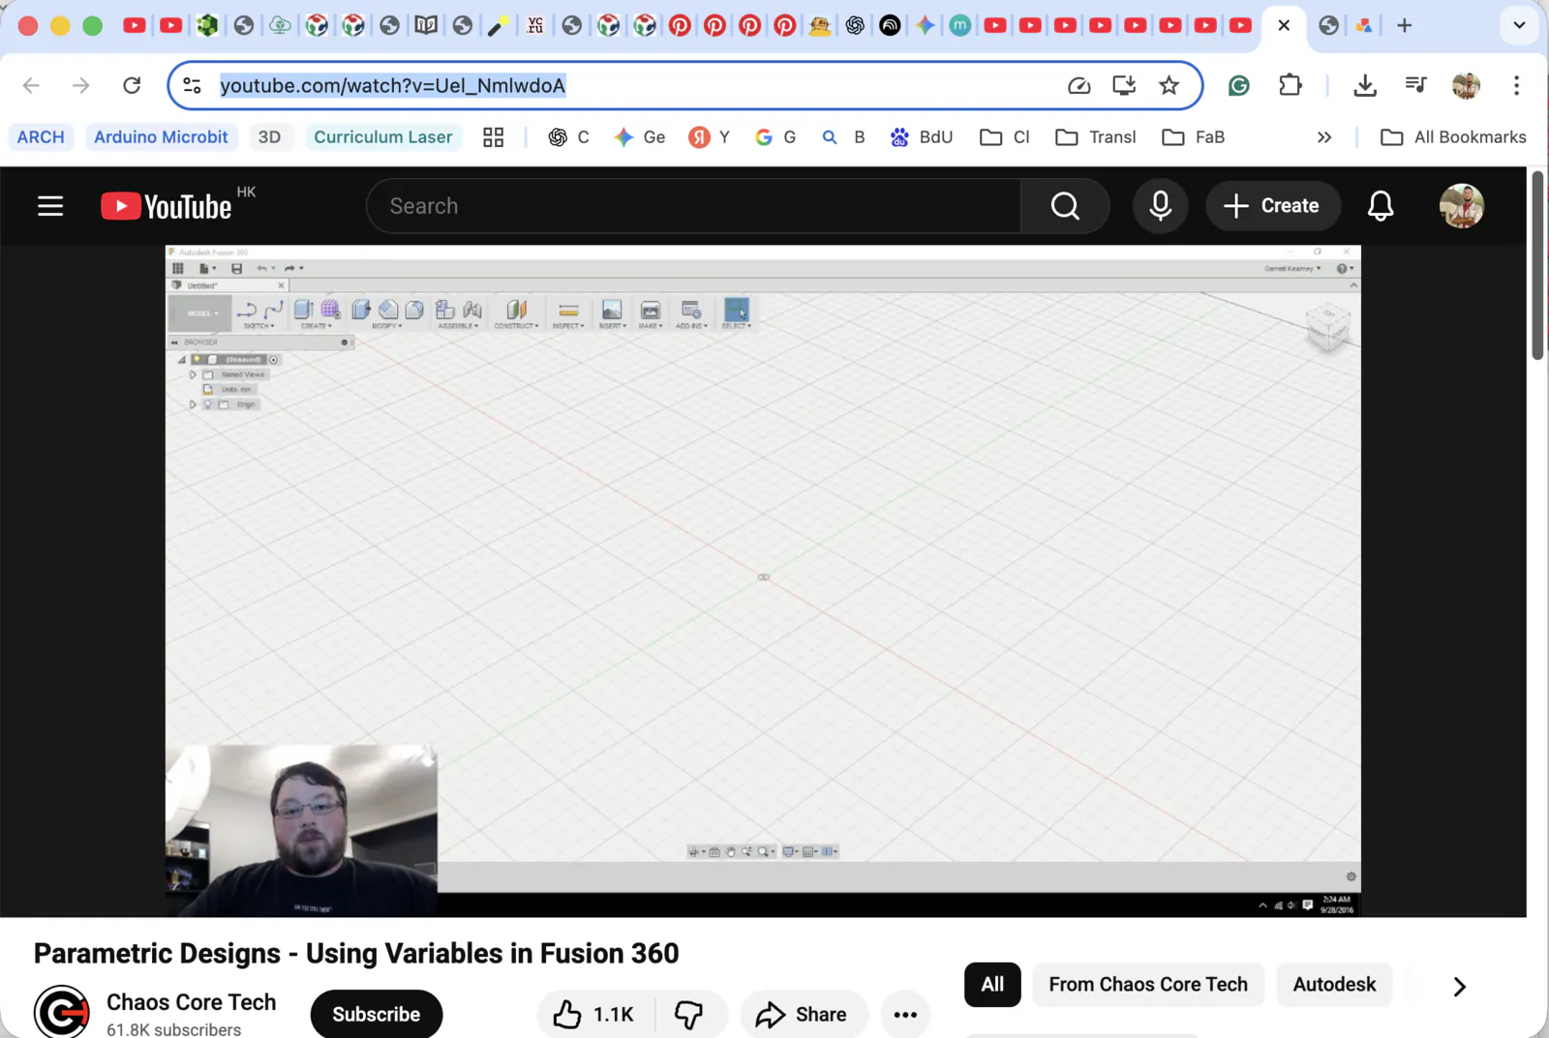The image size is (1549, 1038).
Task: Switch to the first Pinterest browser tab
Action: point(680,25)
